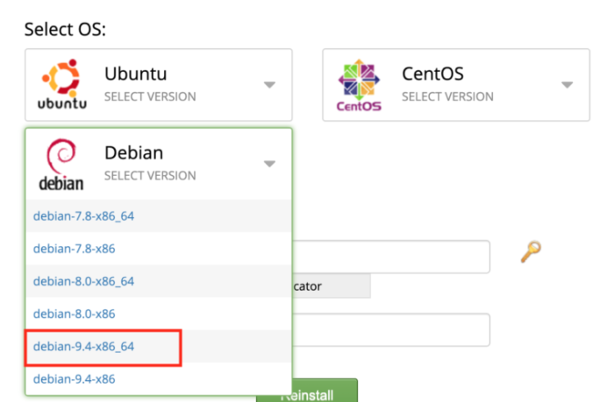The width and height of the screenshot is (614, 402).
Task: Pick debian-8.0-x86_64 version
Action: click(x=83, y=281)
